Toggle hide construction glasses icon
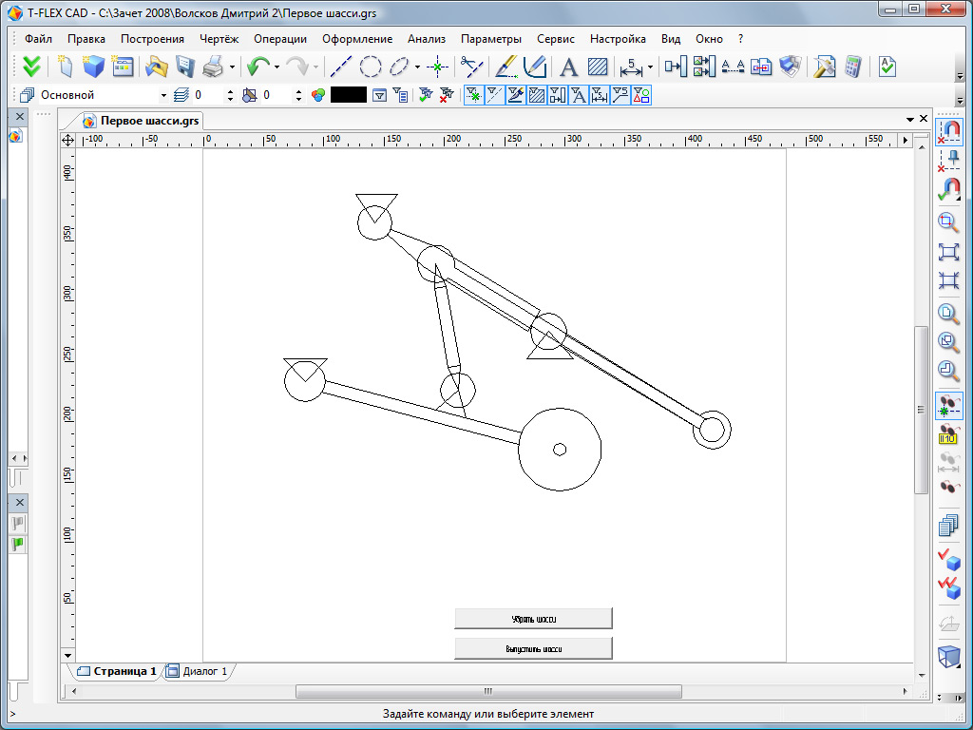The height and width of the screenshot is (730, 973). 949,405
